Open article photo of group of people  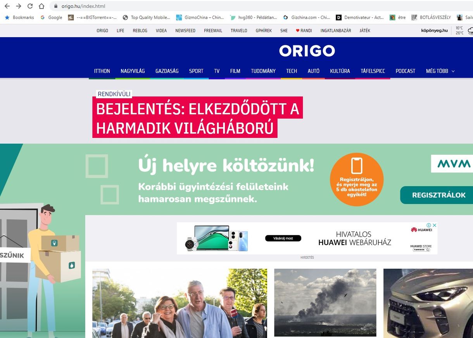coord(180,303)
